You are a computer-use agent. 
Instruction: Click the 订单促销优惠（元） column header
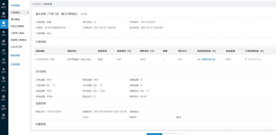pyautogui.click(x=255, y=51)
